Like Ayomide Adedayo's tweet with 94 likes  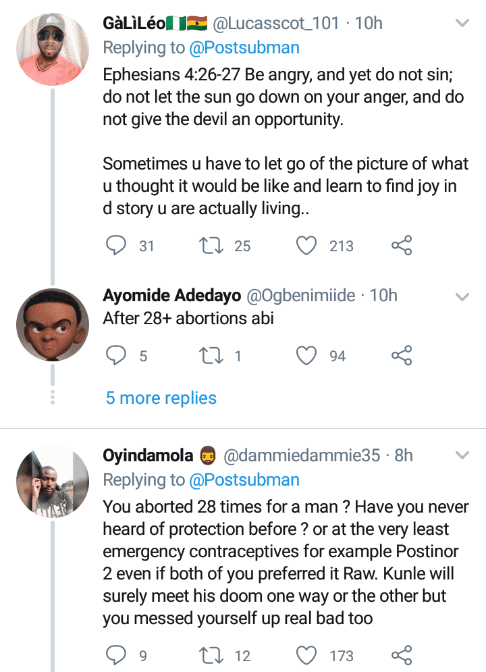[307, 355]
